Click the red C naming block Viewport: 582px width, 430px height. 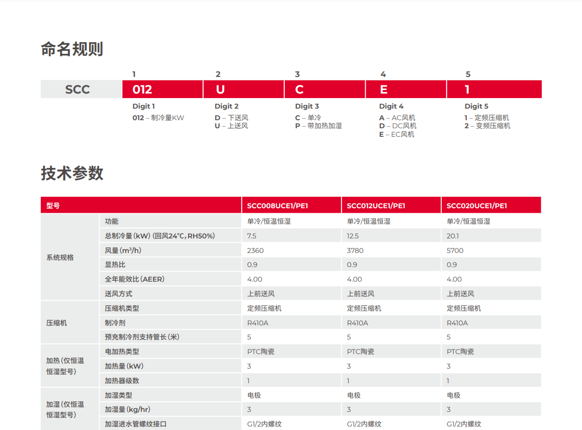[x=324, y=90]
